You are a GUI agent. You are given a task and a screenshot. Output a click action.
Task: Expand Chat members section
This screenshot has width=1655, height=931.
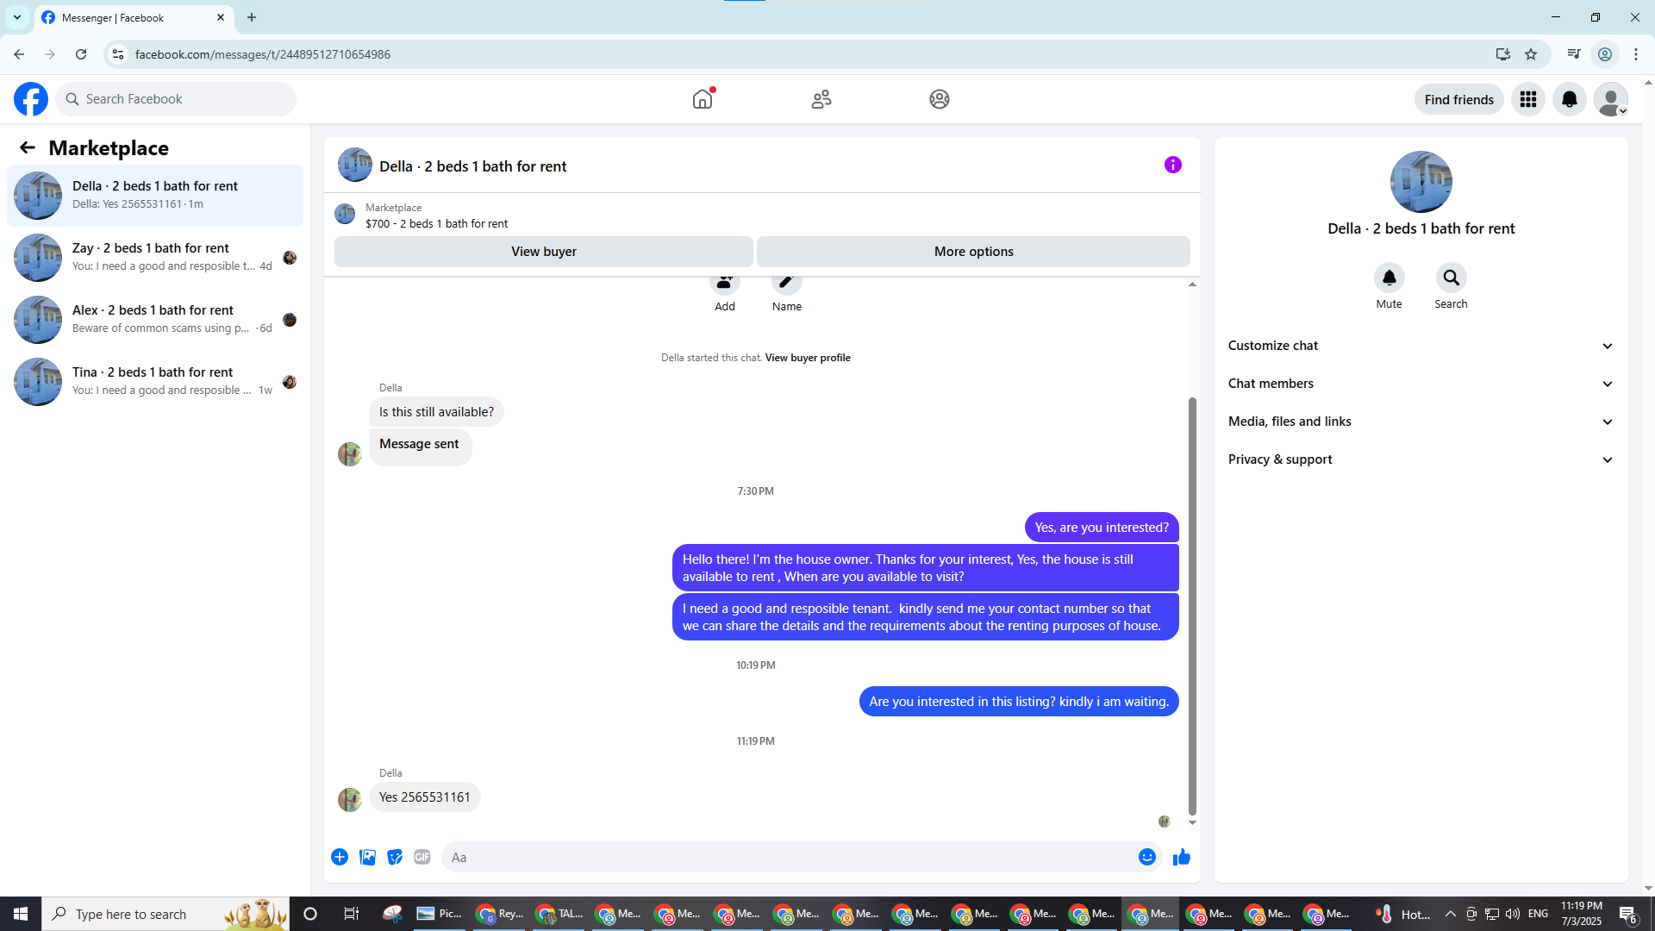tap(1420, 384)
